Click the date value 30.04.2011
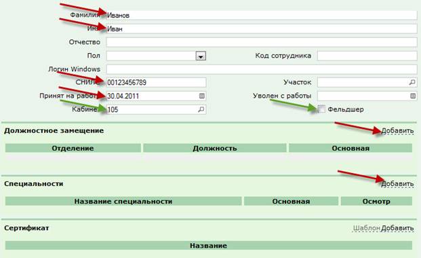The image size is (421, 258). [x=123, y=96]
